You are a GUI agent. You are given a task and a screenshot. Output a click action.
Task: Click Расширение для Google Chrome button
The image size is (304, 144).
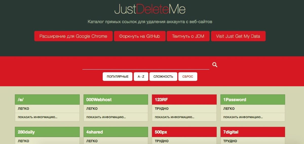[73, 36]
